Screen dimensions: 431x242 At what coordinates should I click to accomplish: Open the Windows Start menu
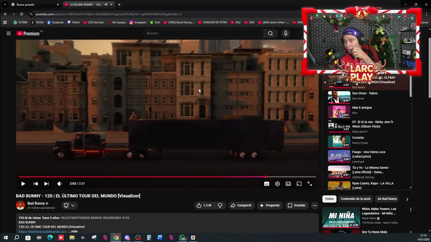(x=6, y=238)
